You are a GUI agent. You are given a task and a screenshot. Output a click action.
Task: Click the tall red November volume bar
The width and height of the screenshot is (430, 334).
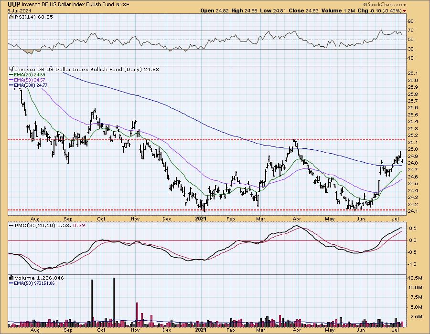pos(137,315)
